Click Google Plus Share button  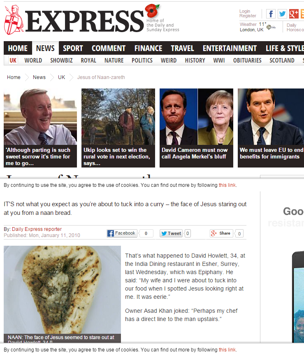tap(221, 233)
